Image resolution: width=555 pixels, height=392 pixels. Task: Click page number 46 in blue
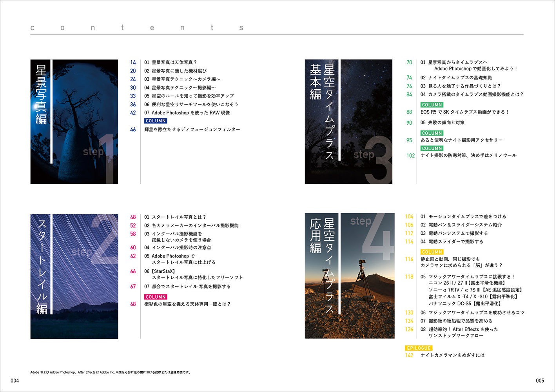pos(133,130)
